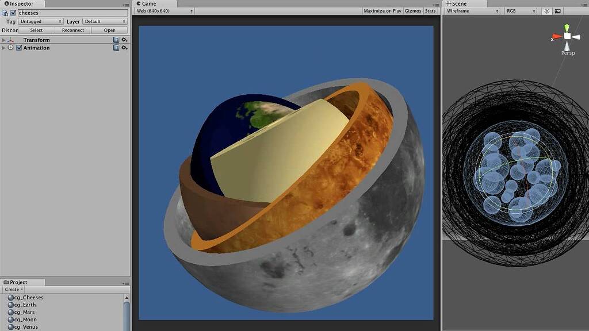Toggle scene lighting with the sun icon
Image resolution: width=589 pixels, height=331 pixels.
click(x=545, y=10)
